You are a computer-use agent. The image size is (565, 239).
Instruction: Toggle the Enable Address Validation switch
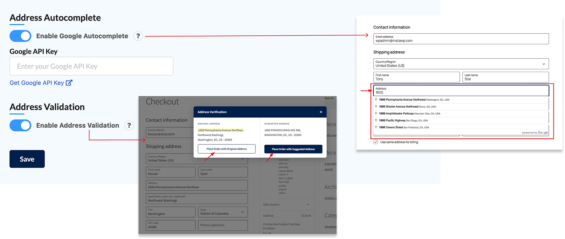20,125
